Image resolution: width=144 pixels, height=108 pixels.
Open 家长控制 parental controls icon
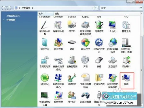(x=58, y=43)
